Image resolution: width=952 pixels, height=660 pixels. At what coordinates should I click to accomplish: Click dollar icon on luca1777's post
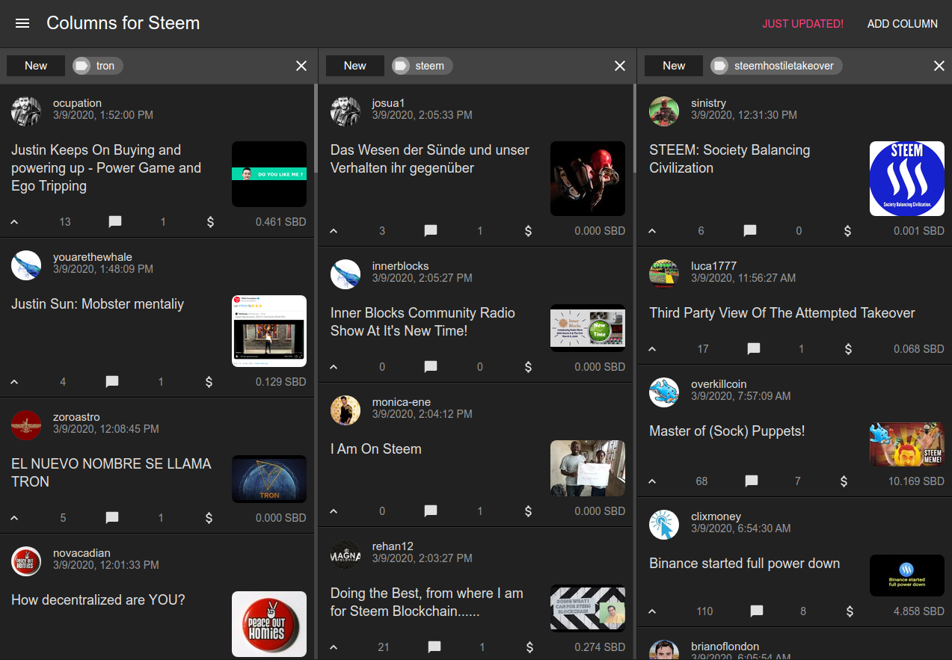847,348
